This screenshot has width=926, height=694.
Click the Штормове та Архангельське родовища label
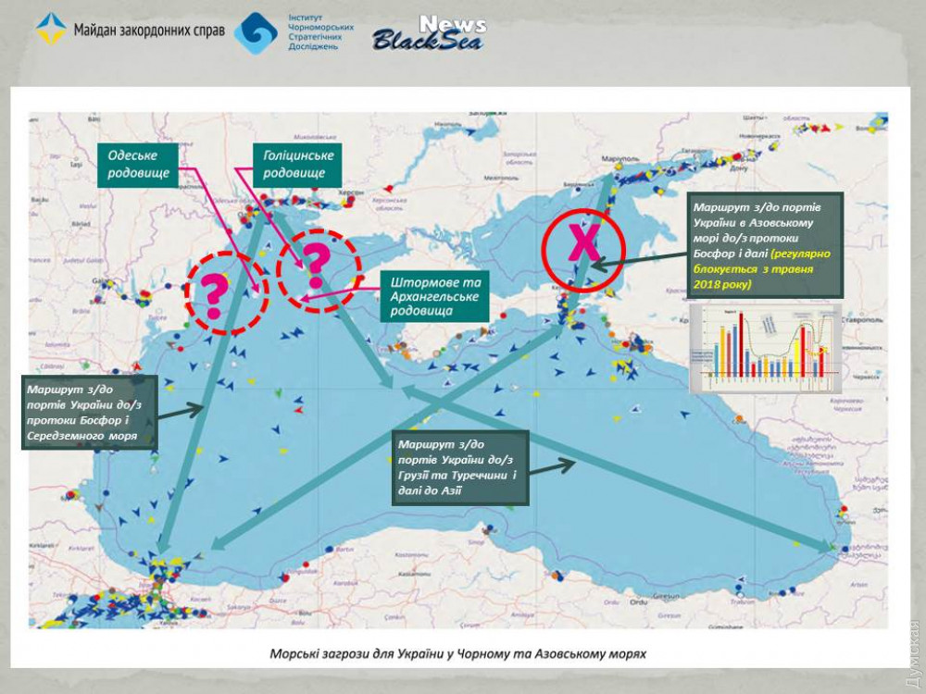click(x=432, y=297)
